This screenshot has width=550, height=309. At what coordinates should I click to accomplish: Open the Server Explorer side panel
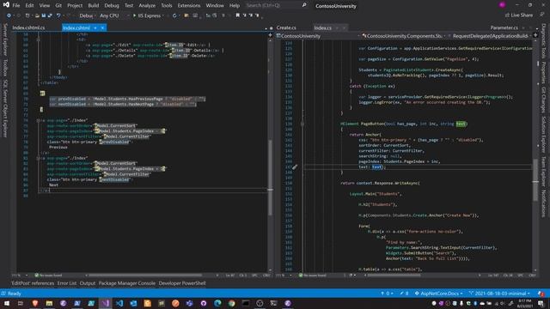pos(5,39)
